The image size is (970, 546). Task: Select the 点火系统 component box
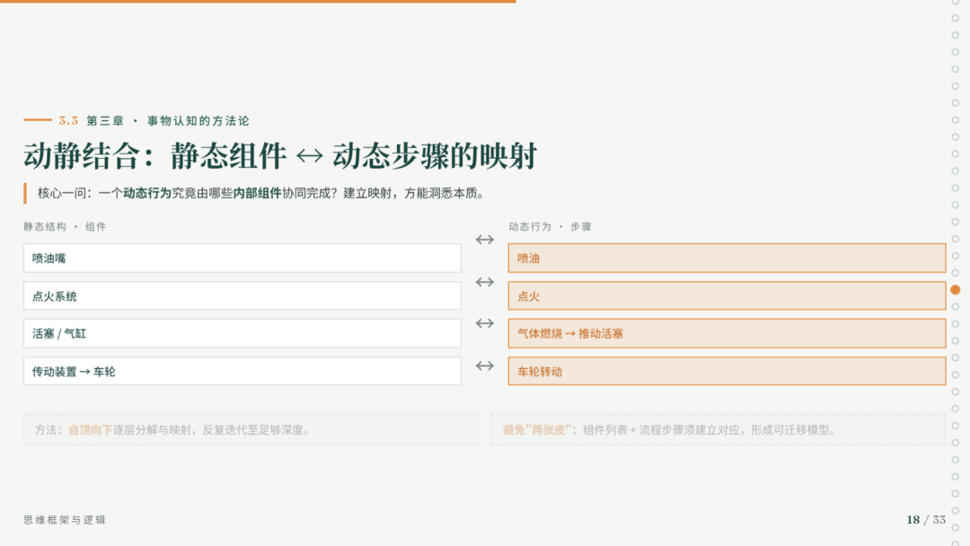click(242, 296)
